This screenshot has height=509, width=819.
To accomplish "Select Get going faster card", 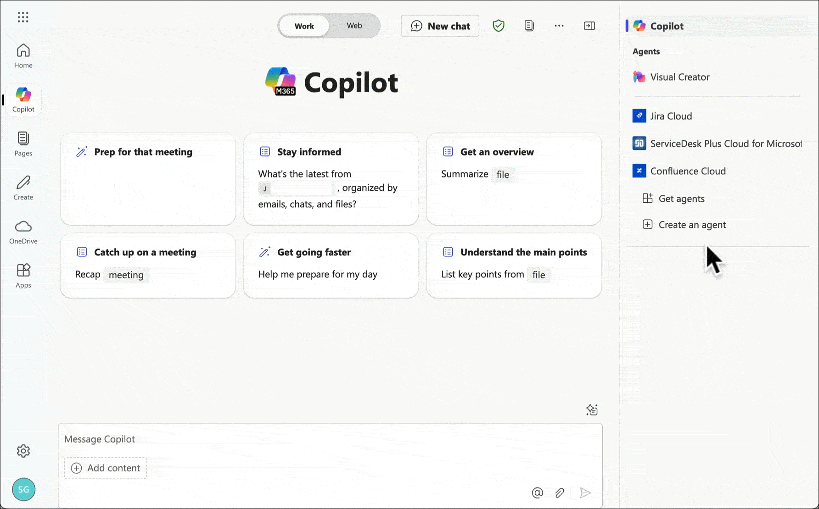I will coord(331,266).
